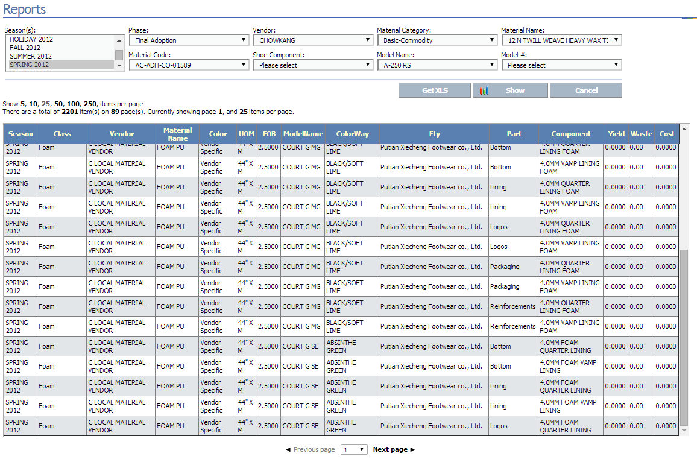Click COURT G SE in the Bottom, 4.0MM FOAM QUARTER LINING row
Viewport: 697px width, 465px height.
coord(300,346)
